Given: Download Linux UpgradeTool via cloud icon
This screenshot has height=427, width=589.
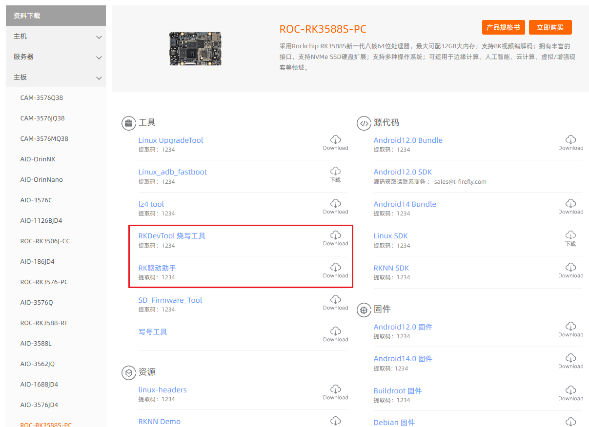Looking at the screenshot, I should [x=336, y=140].
